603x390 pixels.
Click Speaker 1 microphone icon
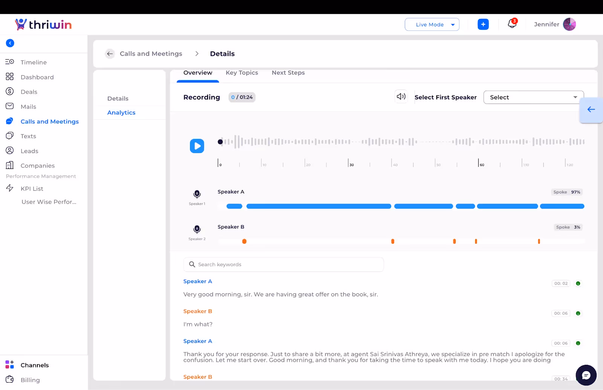(197, 194)
